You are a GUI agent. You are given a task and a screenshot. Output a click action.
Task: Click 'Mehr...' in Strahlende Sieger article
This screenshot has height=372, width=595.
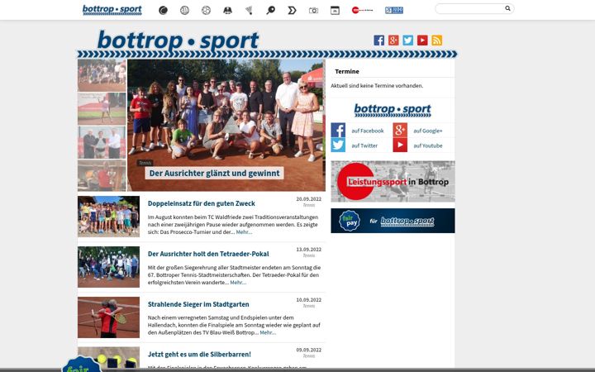click(268, 332)
